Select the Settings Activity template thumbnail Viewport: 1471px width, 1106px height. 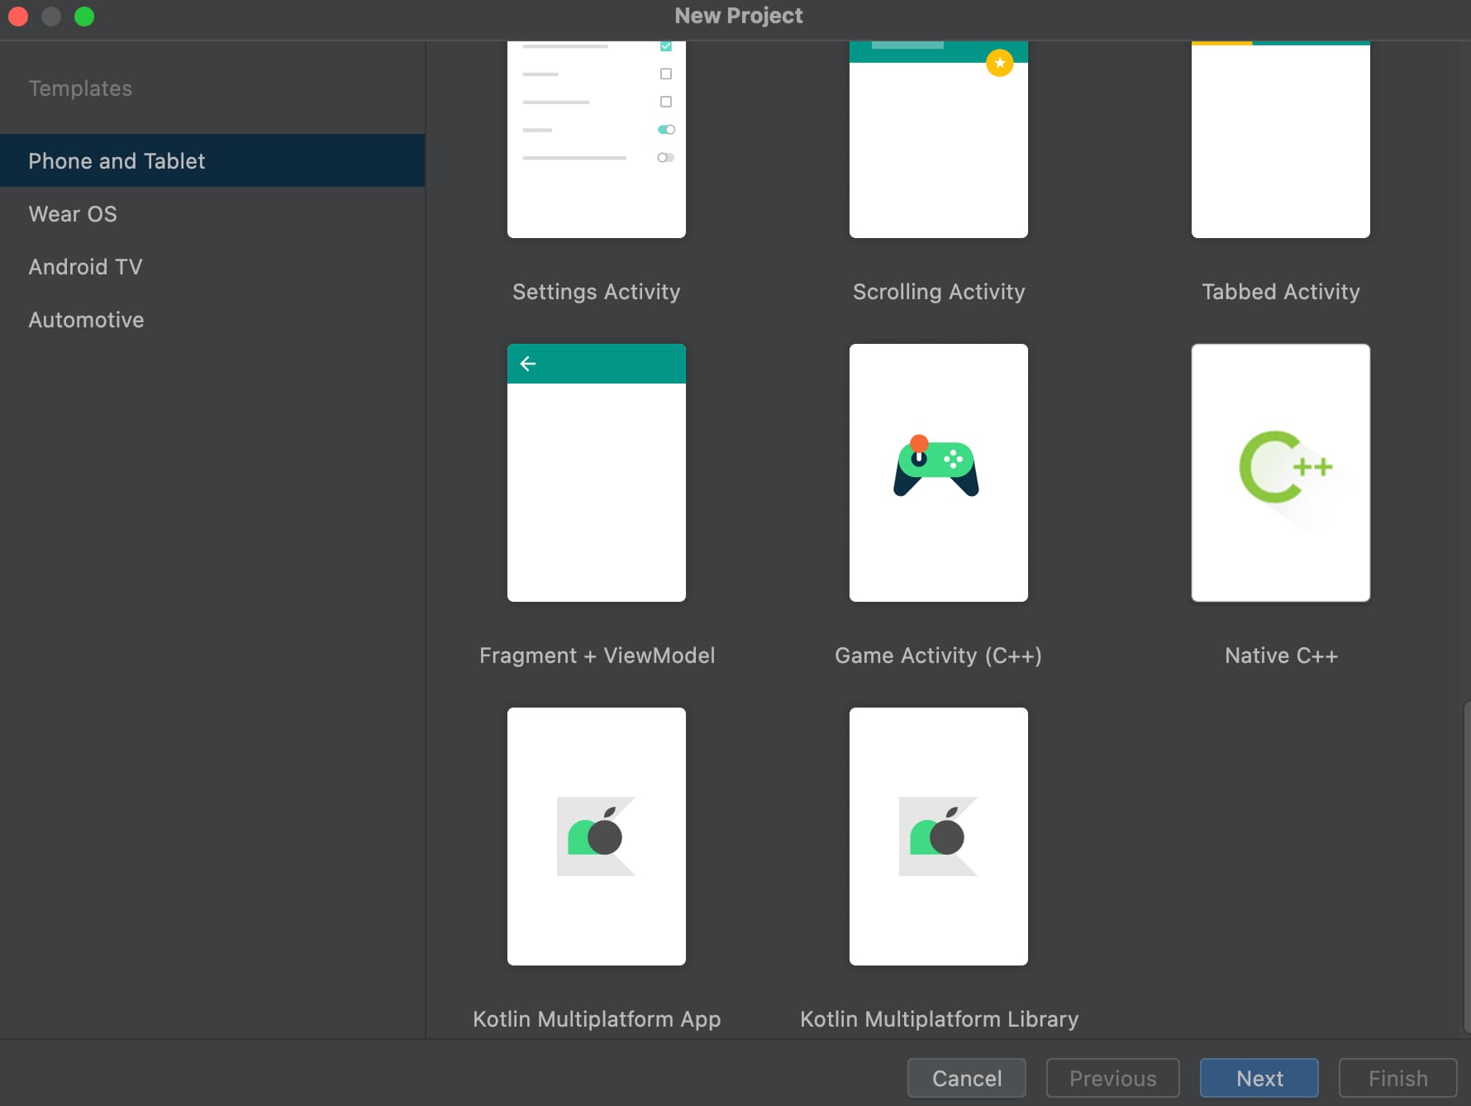click(x=596, y=139)
